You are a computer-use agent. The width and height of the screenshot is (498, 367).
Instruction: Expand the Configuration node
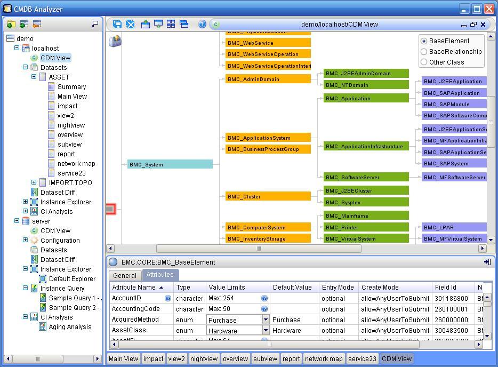tap(26, 240)
